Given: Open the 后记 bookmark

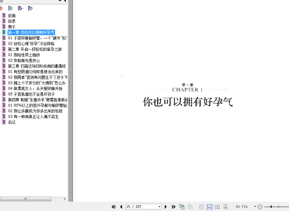Looking at the screenshot, I should pos(12,122).
